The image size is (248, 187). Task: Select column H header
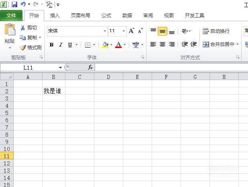tap(224, 77)
